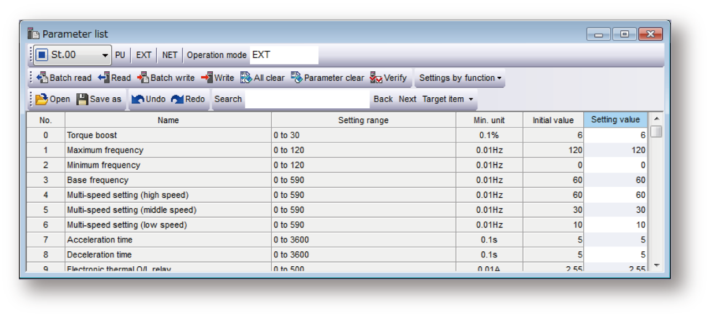Click parameter number 7 cell

[46, 240]
